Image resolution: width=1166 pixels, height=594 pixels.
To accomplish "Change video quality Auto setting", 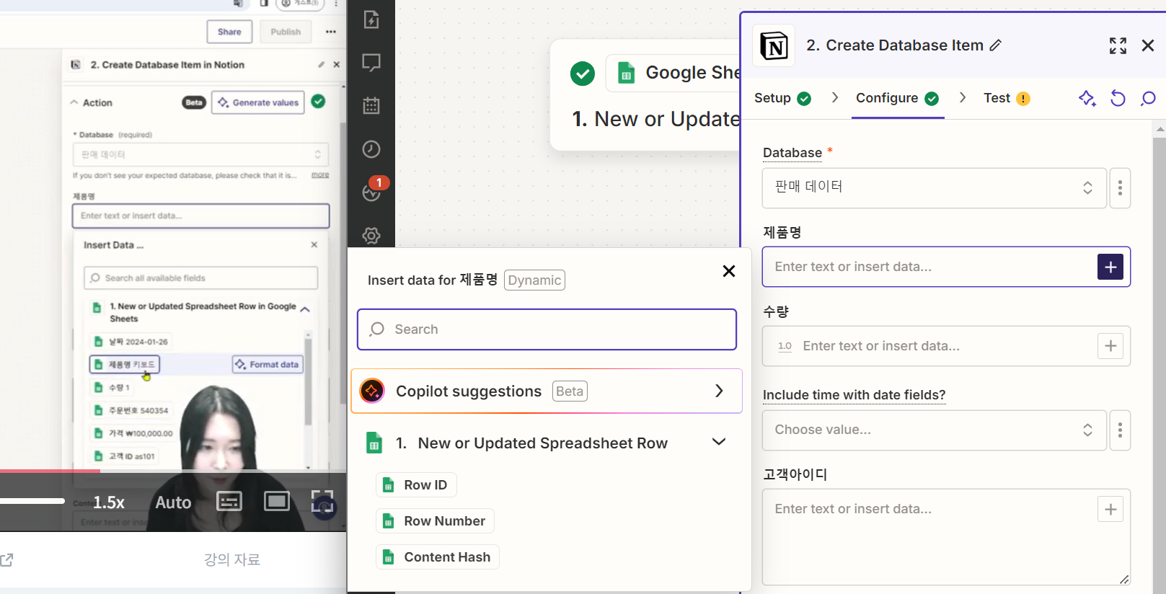I will [x=173, y=502].
